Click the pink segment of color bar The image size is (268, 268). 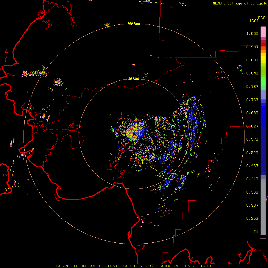(263, 32)
